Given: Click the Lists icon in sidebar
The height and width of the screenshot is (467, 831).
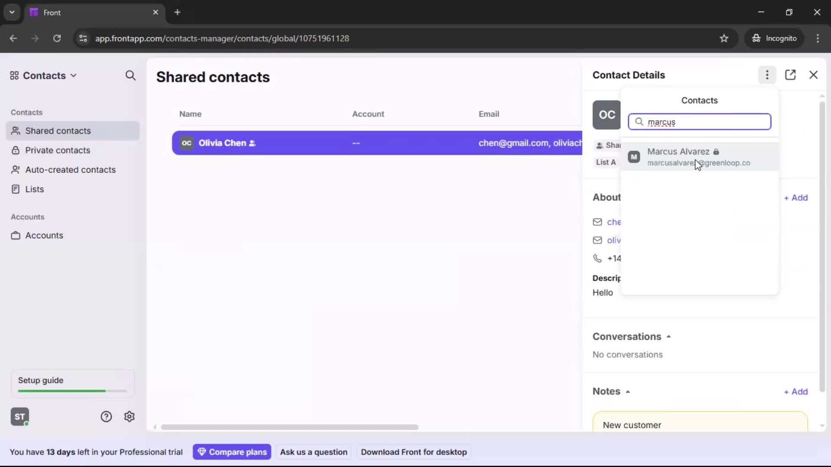Looking at the screenshot, I should (x=16, y=189).
